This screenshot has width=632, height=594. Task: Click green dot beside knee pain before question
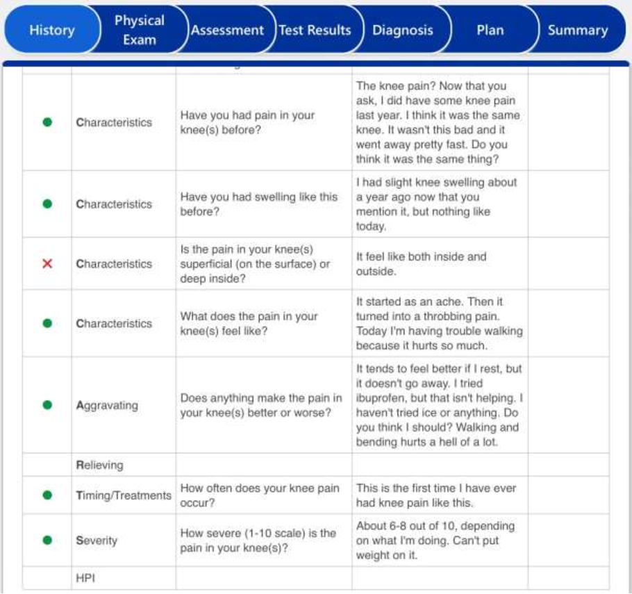47,122
